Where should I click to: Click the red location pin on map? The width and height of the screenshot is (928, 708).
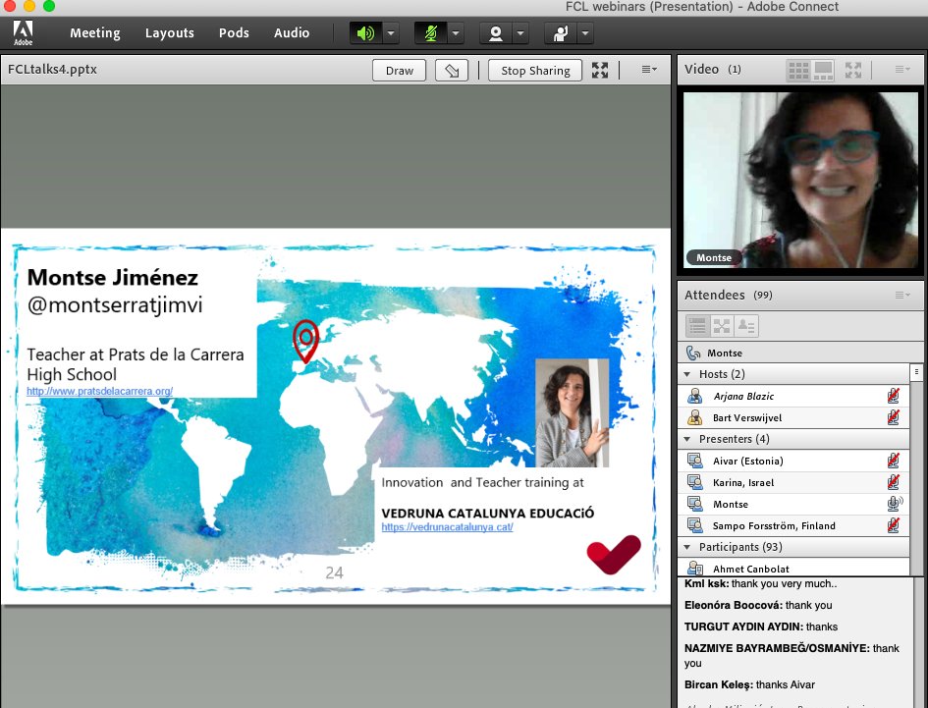pos(305,341)
